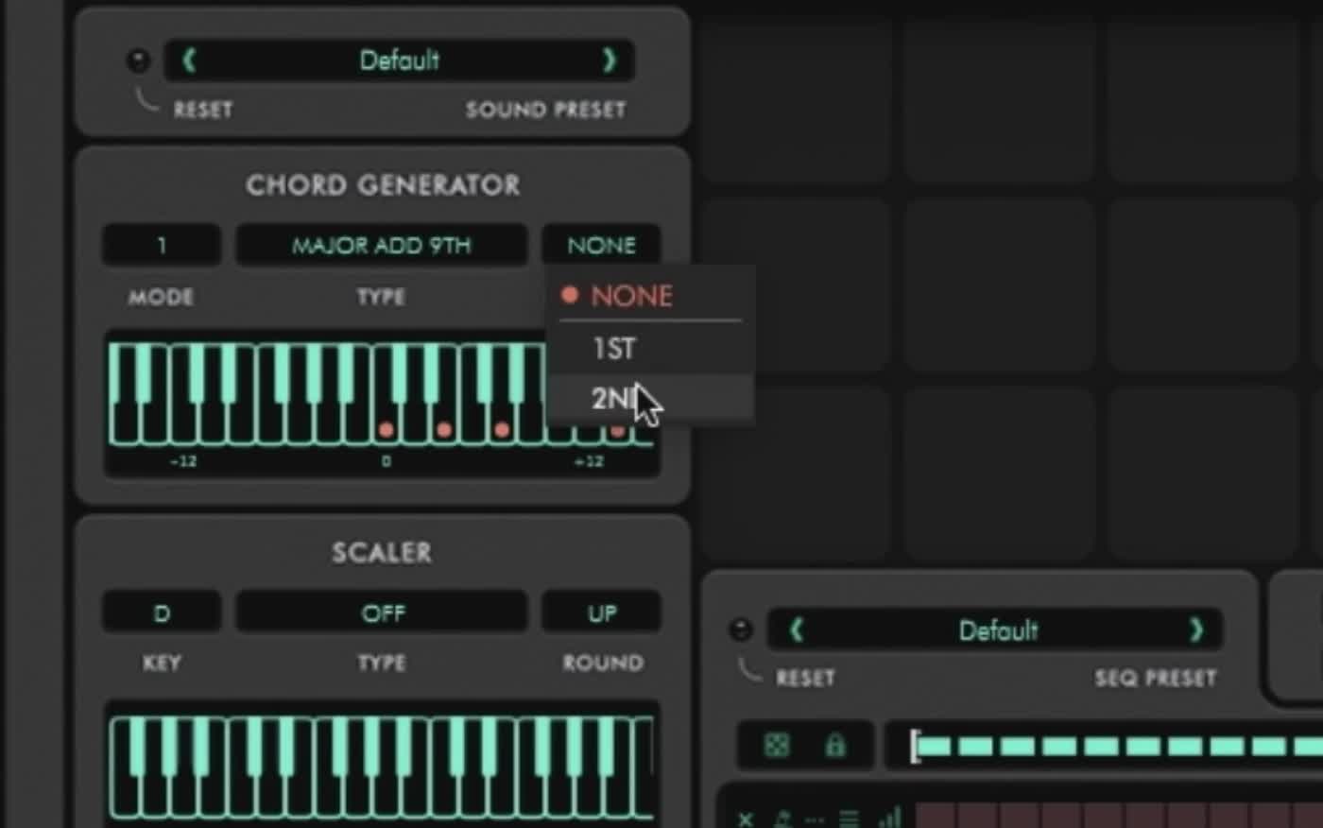Screen dimensions: 1323x828
Task: Open the Scaler TYPE dropdown showing OFF
Action: 382,612
